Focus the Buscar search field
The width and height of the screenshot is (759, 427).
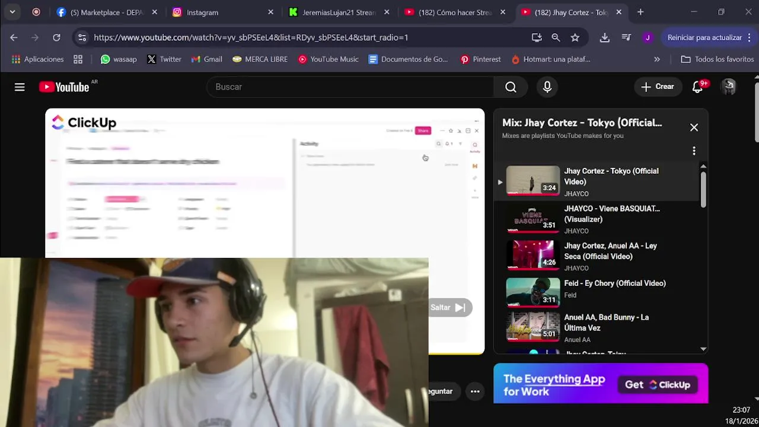pos(350,87)
